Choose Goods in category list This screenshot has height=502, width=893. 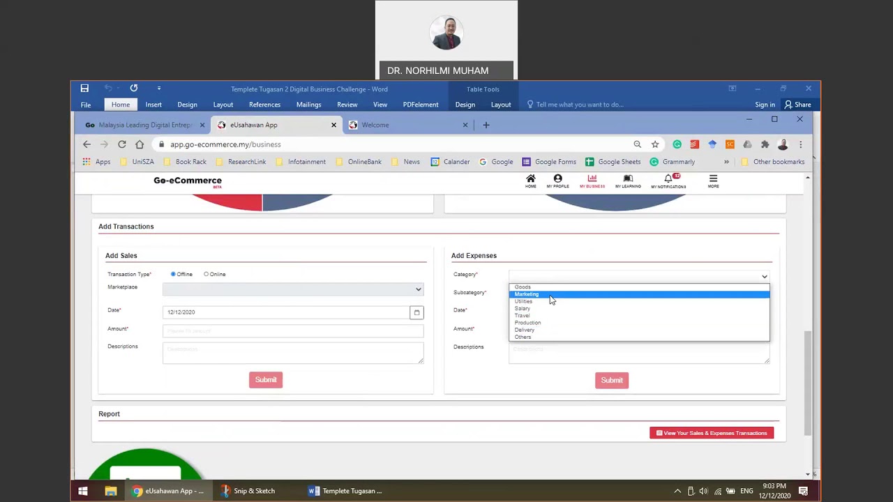pos(639,287)
